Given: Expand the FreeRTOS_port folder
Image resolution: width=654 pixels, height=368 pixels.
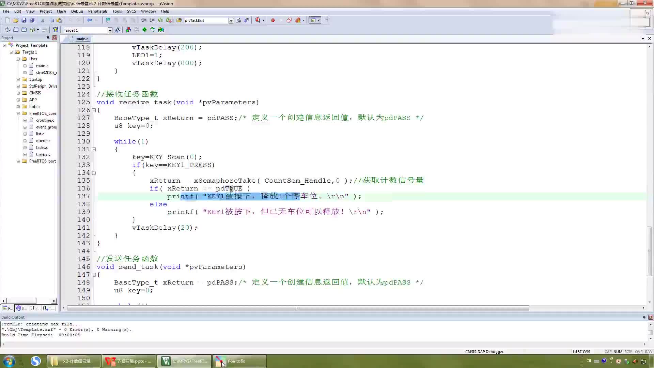Looking at the screenshot, I should tap(18, 161).
